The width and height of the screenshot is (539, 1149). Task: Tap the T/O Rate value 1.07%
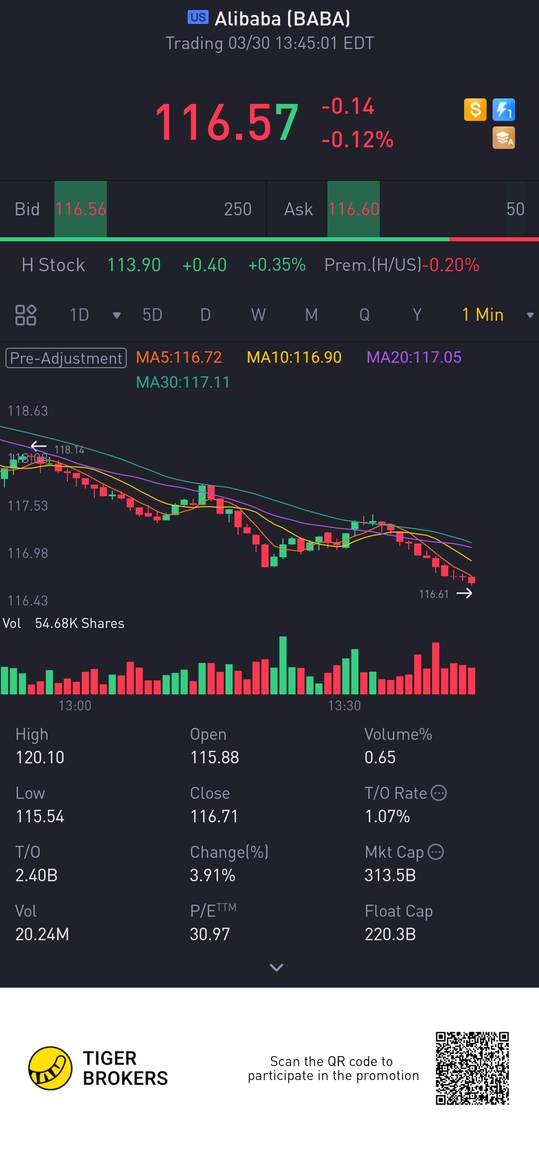[387, 816]
